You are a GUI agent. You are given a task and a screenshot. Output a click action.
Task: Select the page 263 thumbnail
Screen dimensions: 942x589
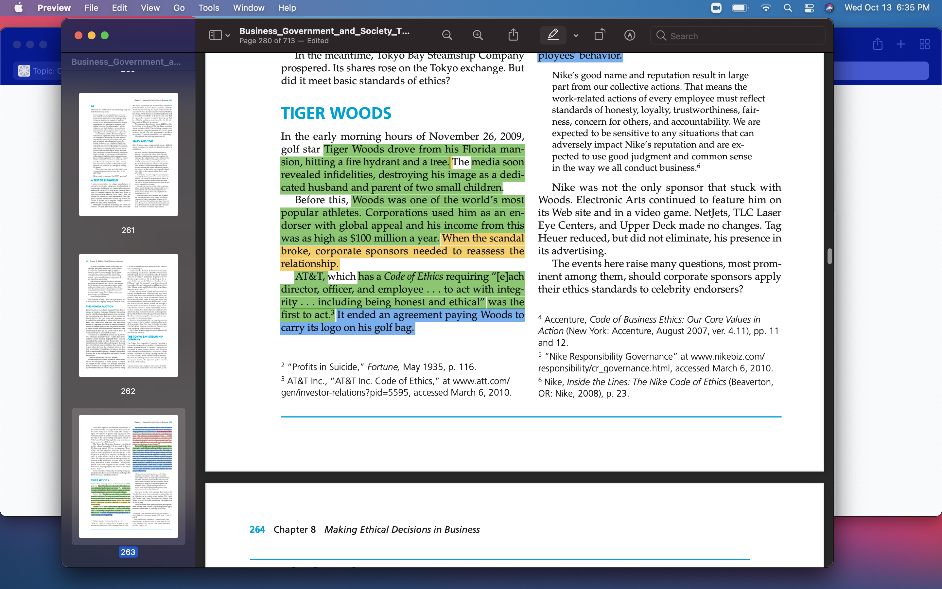point(129,476)
